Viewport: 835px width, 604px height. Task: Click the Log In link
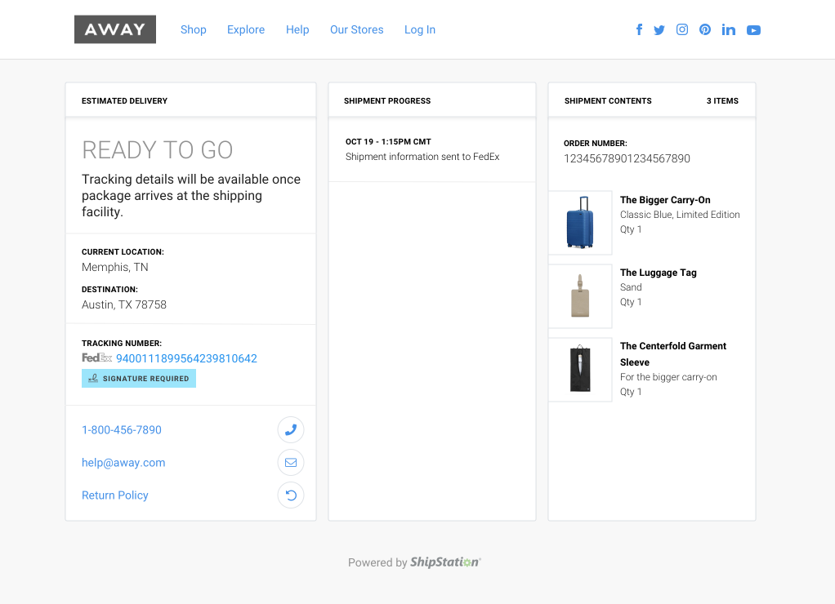click(420, 29)
